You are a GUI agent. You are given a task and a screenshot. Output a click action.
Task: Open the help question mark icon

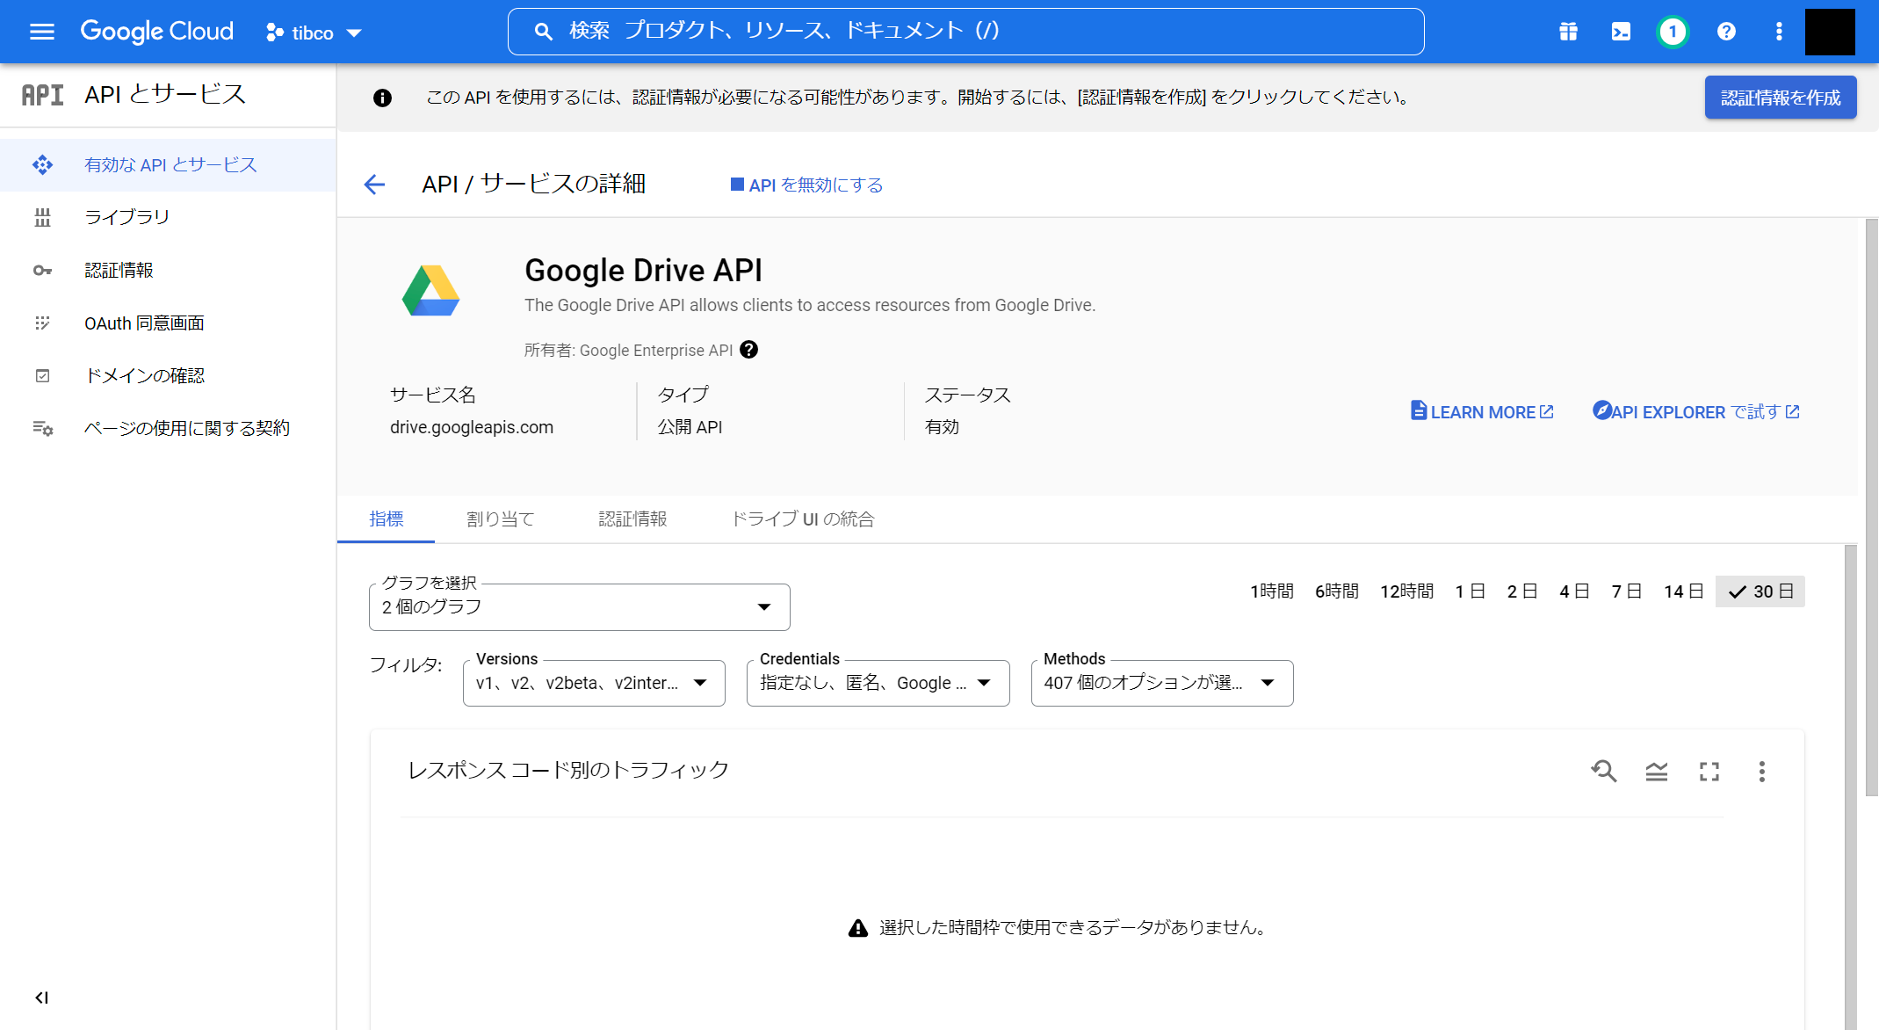click(1726, 32)
